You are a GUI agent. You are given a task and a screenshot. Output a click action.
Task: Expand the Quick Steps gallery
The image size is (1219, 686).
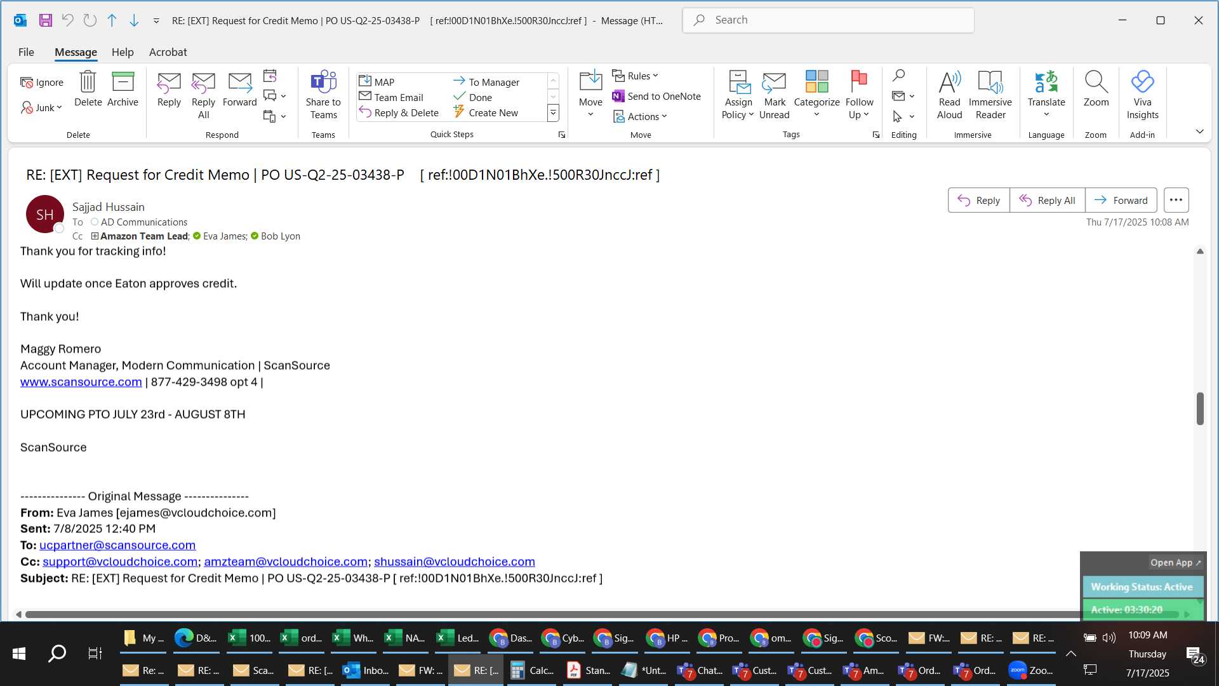(553, 113)
